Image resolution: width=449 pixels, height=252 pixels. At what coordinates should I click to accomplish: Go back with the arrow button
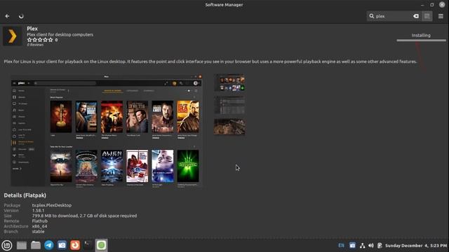pyautogui.click(x=8, y=16)
